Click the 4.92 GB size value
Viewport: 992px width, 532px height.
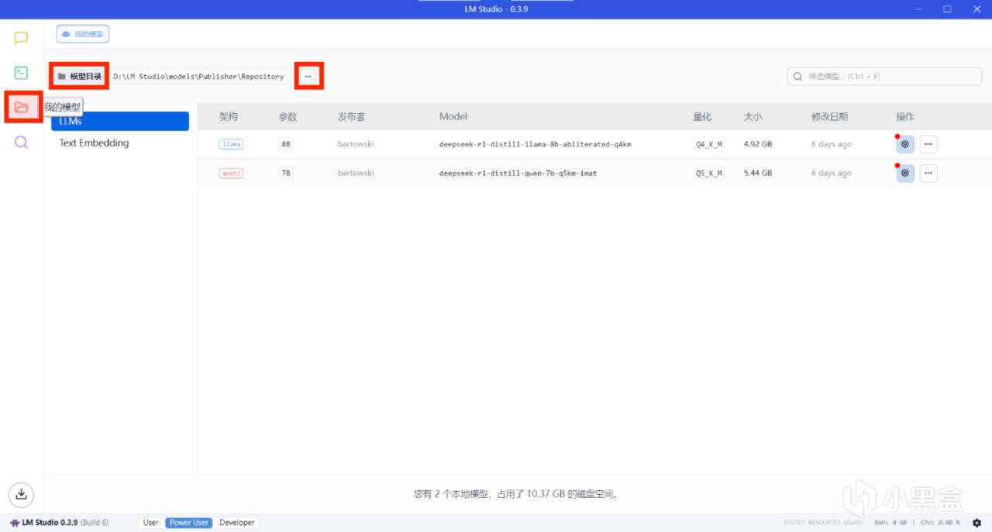tap(758, 144)
